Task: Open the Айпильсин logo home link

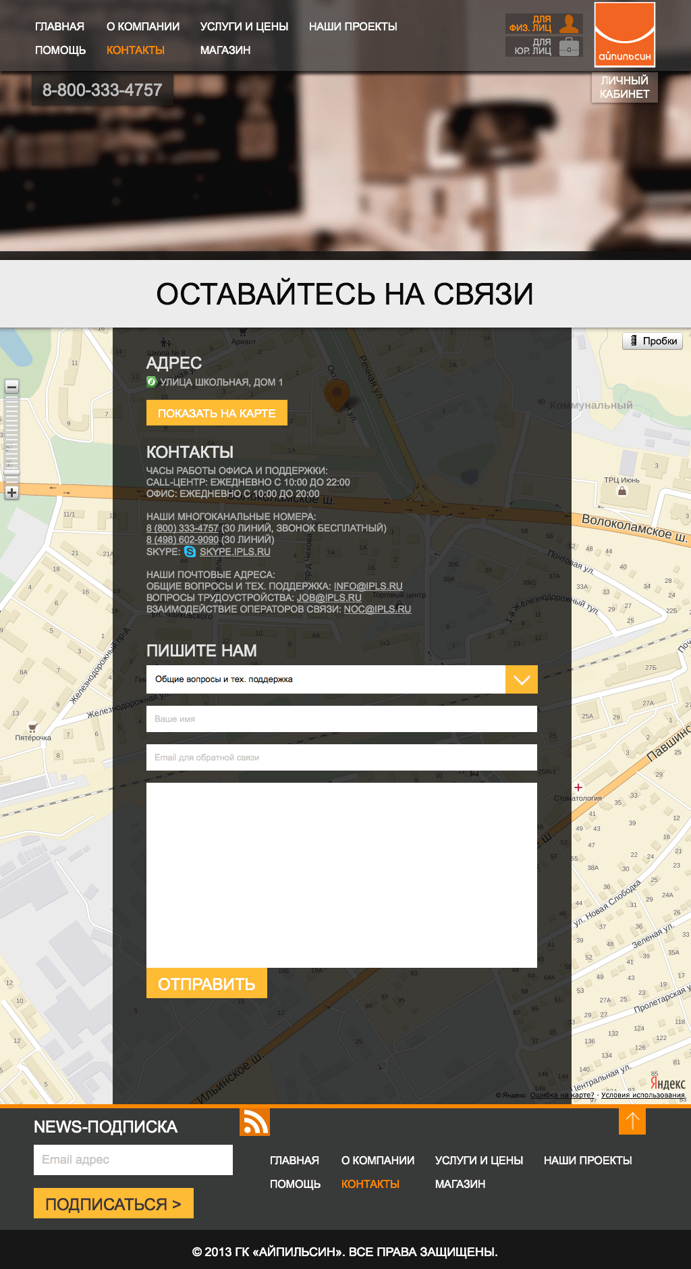Action: [624, 34]
